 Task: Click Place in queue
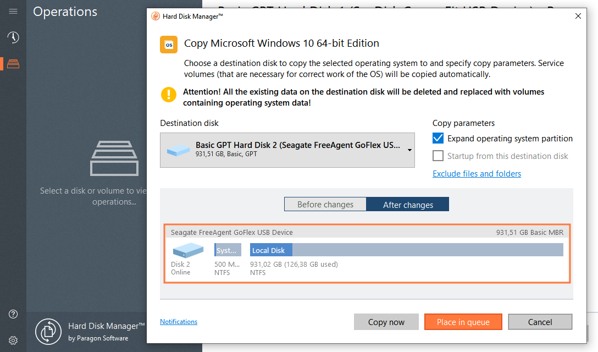pyautogui.click(x=463, y=322)
